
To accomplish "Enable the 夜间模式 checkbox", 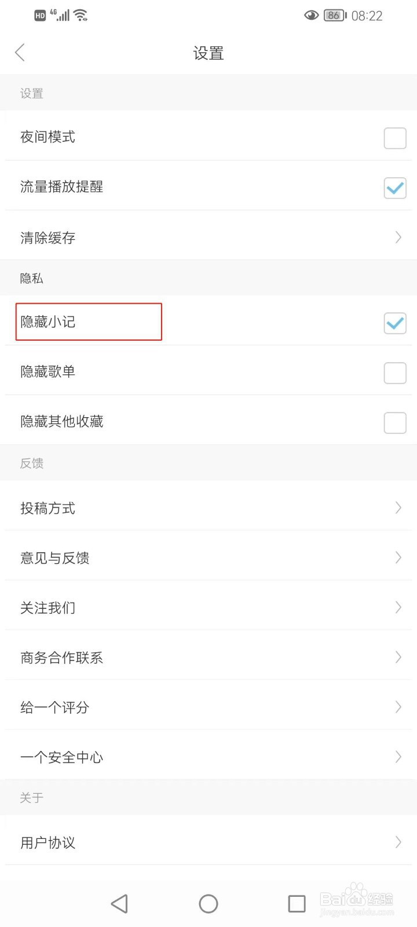I will pos(395,138).
